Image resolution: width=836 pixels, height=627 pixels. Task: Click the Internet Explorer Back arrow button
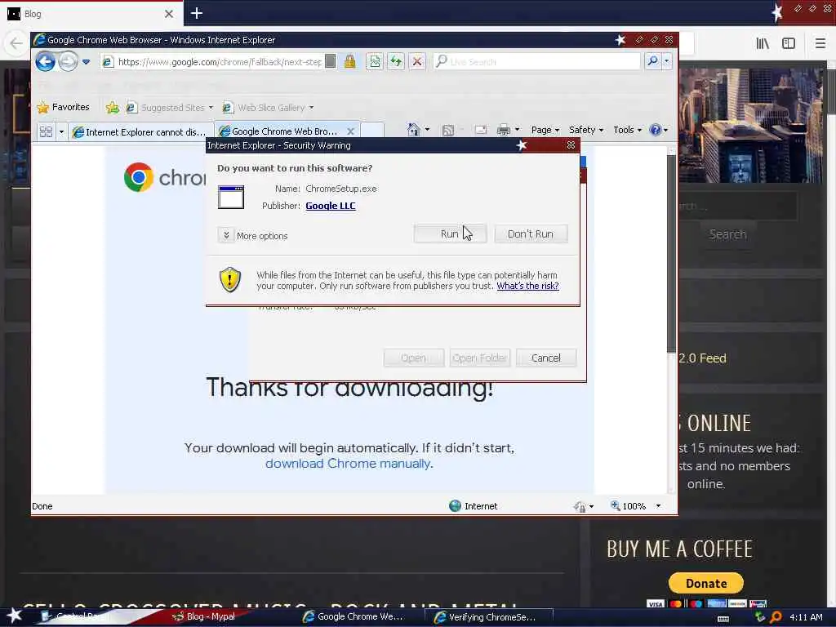[x=46, y=62]
